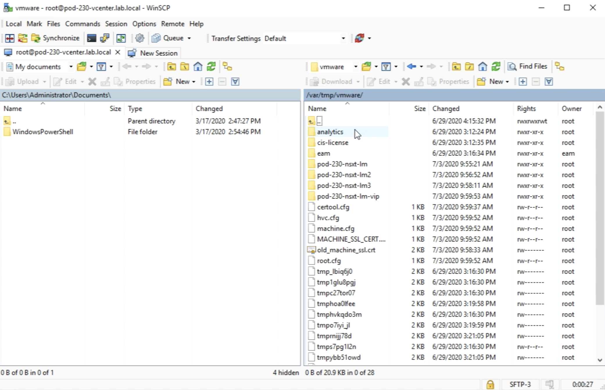The image size is (605, 390).
Task: Navigate back in the remote panel
Action: [x=411, y=66]
